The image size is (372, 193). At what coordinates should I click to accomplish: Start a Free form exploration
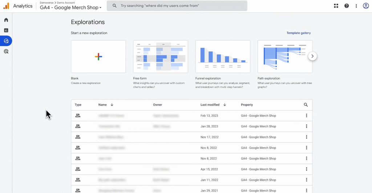point(161,56)
